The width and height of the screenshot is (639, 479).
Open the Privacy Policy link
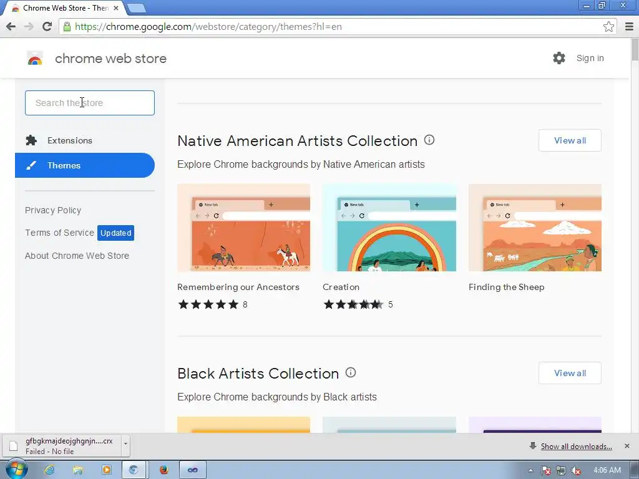(x=53, y=210)
